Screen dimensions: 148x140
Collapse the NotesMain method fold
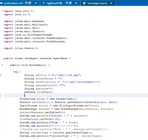(x=2, y=65)
